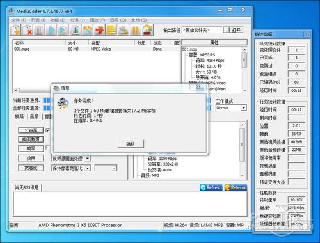The height and width of the screenshot is (243, 320).
Task: Click the 打开 output folder button
Action: tap(236, 30)
